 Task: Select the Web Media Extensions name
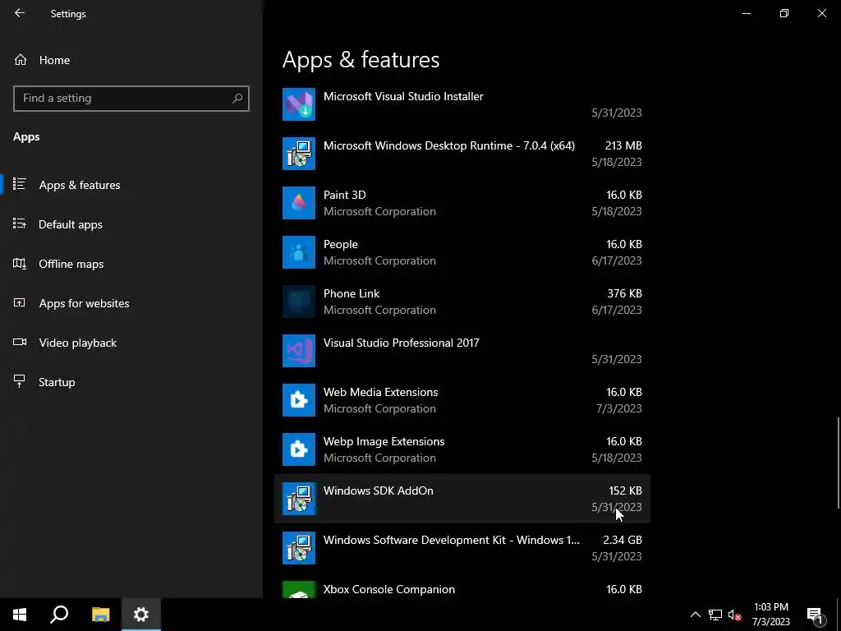coord(381,392)
